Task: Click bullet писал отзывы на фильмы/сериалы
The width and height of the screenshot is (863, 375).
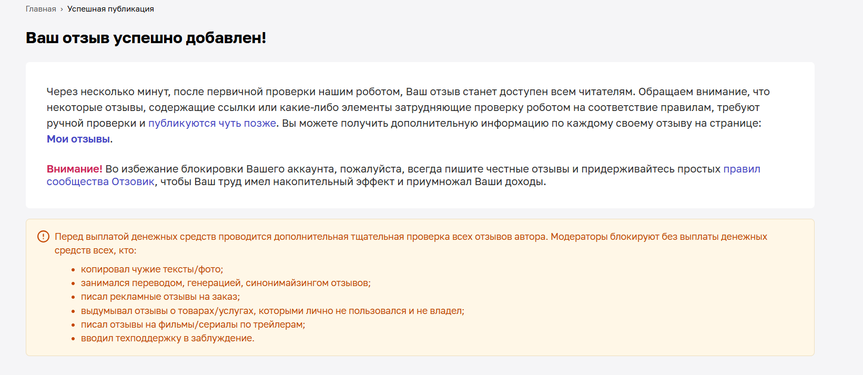Action: tap(193, 325)
